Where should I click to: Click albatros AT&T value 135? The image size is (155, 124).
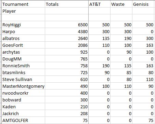pos(99,38)
